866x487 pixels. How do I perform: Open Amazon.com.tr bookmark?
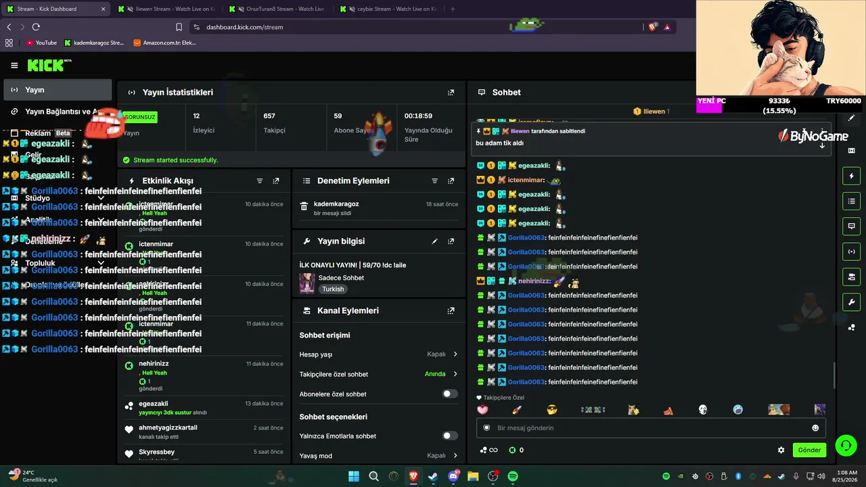coord(164,43)
